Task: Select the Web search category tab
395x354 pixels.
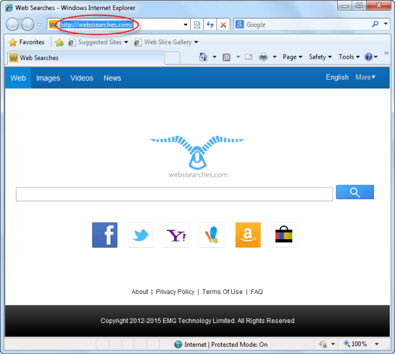Action: (18, 78)
